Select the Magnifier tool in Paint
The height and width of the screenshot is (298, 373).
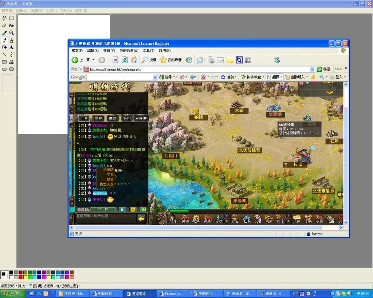coord(11,33)
